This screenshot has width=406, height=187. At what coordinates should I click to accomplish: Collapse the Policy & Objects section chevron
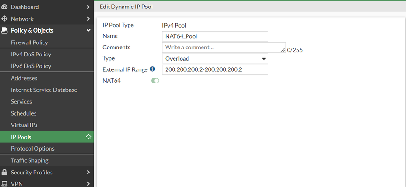[x=88, y=30]
